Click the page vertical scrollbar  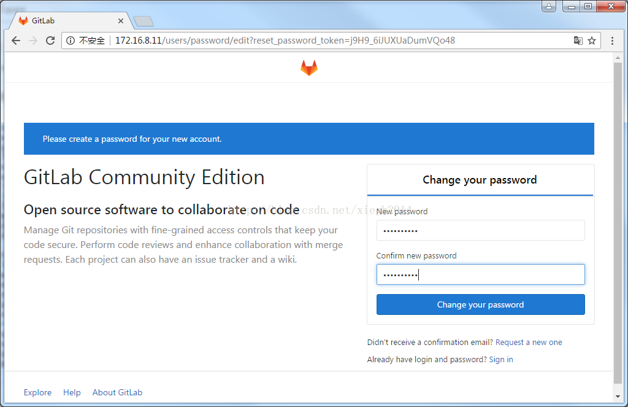(x=618, y=223)
